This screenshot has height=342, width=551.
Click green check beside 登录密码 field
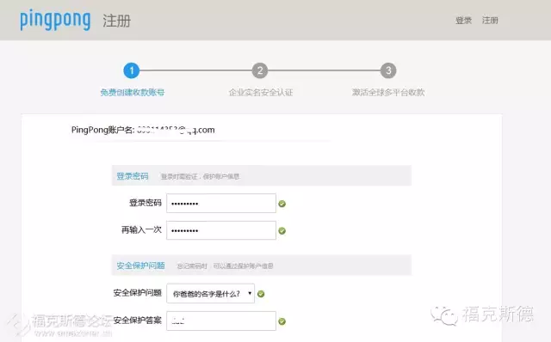(x=282, y=204)
